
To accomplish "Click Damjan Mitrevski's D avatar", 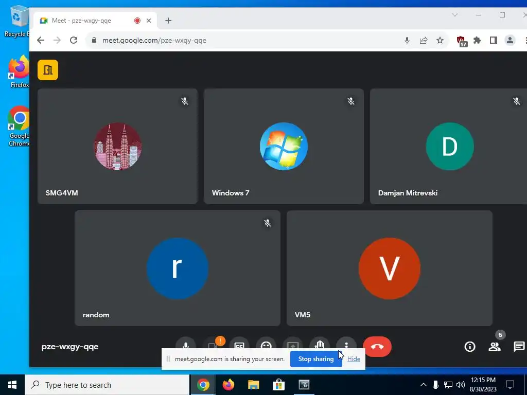I will [x=450, y=147].
